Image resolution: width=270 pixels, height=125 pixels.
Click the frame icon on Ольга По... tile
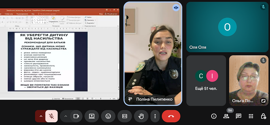pos(263,101)
